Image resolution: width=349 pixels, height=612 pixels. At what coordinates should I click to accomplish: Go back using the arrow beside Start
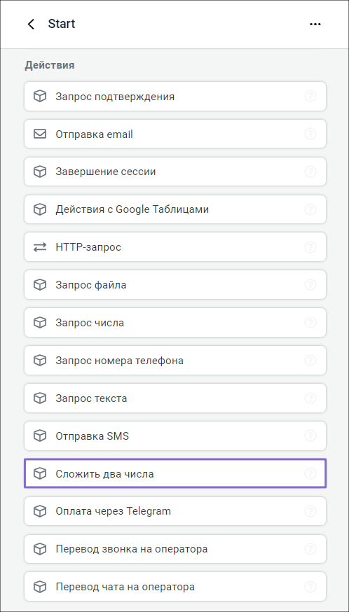[31, 25]
